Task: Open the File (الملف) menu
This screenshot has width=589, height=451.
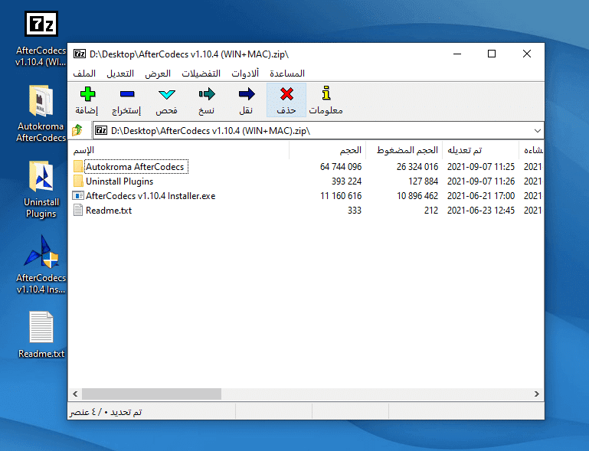Action: pyautogui.click(x=84, y=74)
